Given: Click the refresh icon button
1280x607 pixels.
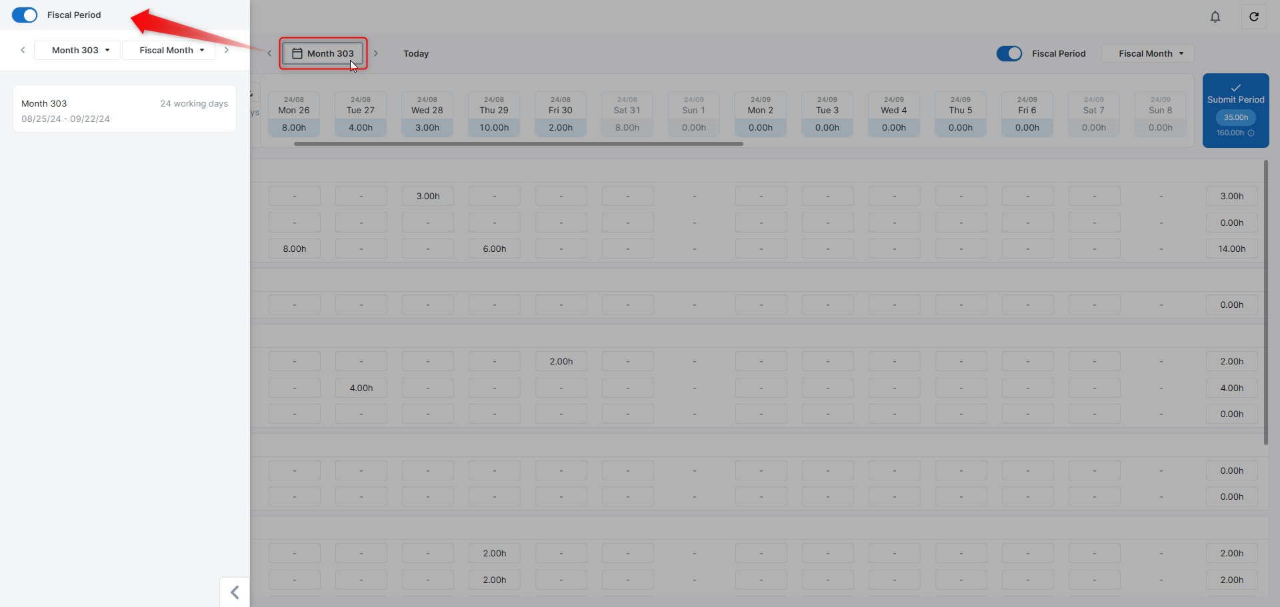Looking at the screenshot, I should point(1253,17).
